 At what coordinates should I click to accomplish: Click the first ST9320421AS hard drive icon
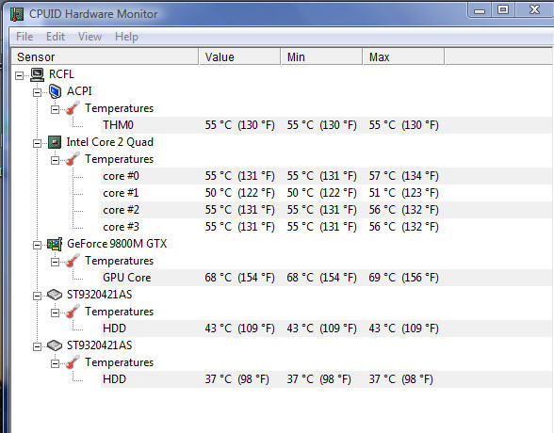[55, 295]
